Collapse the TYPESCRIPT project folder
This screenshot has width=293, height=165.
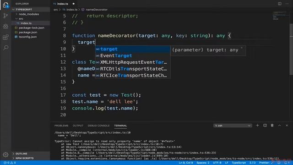pos(30,9)
